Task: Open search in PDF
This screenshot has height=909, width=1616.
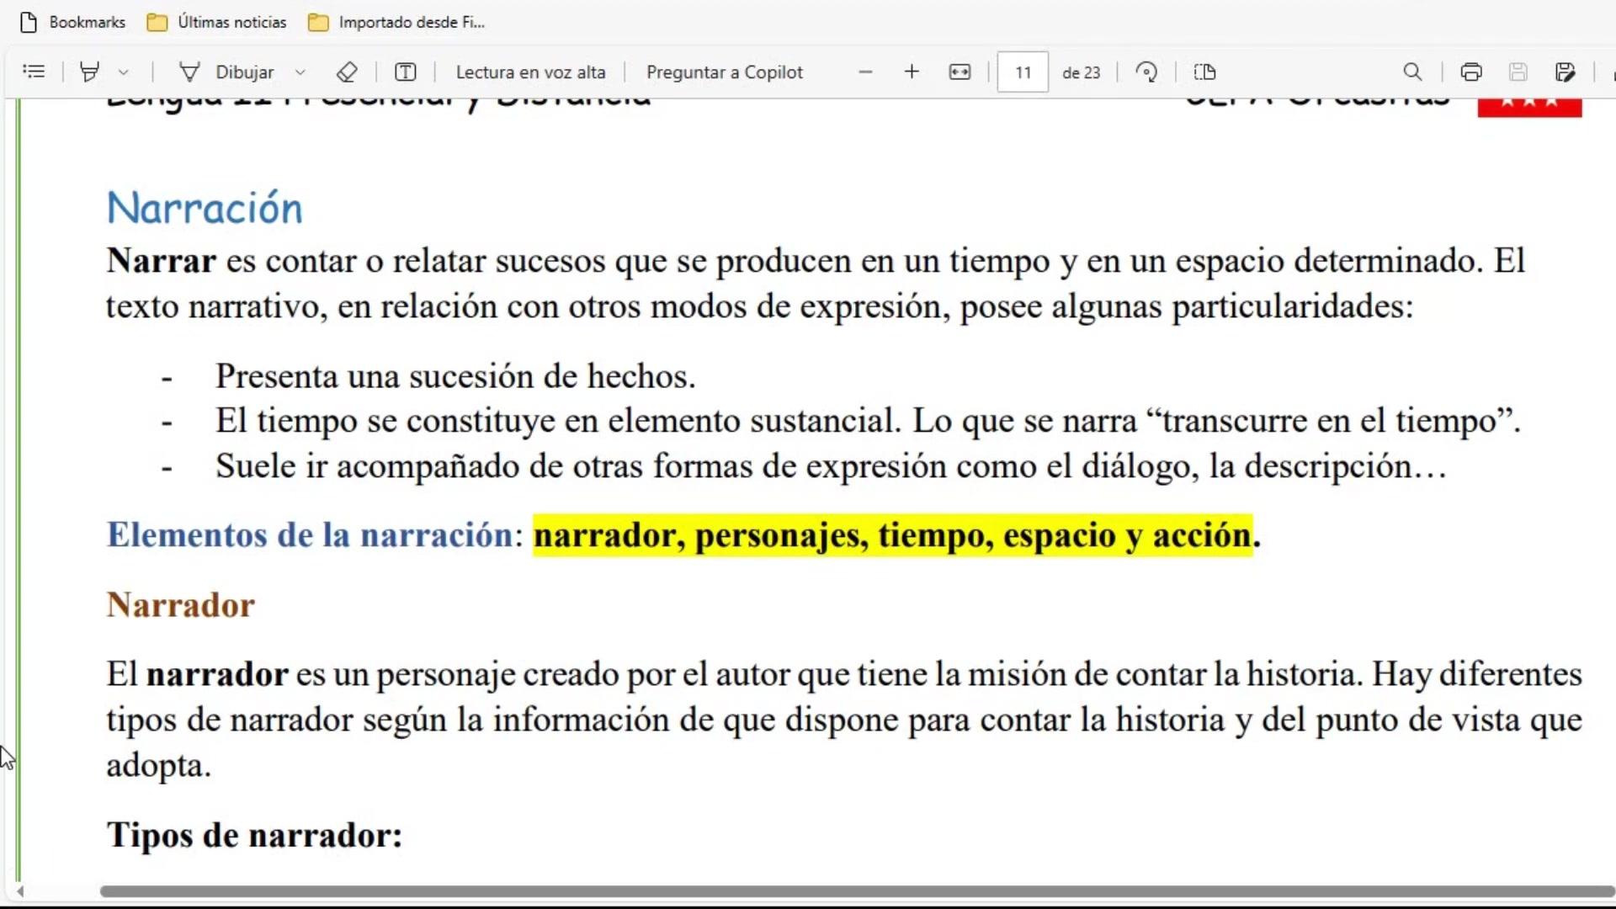Action: (x=1412, y=72)
